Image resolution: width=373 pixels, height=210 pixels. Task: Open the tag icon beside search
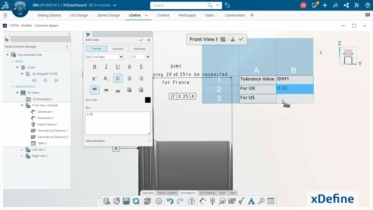coord(227,5)
